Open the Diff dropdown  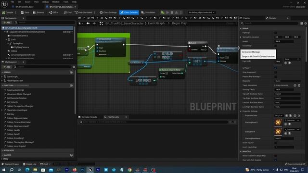pyautogui.click(x=53, y=12)
